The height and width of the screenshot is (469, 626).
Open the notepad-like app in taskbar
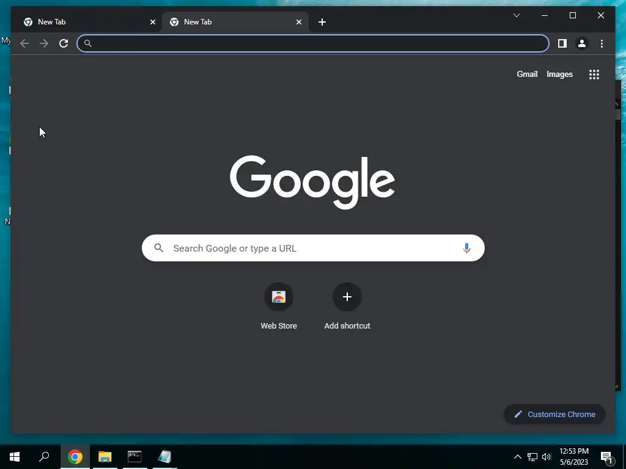[164, 457]
